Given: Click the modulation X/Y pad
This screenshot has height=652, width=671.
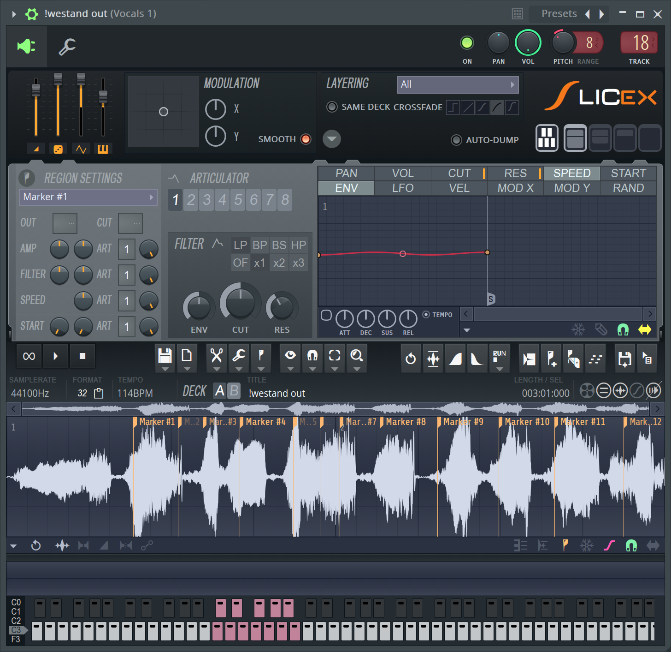Looking at the screenshot, I should click(164, 112).
